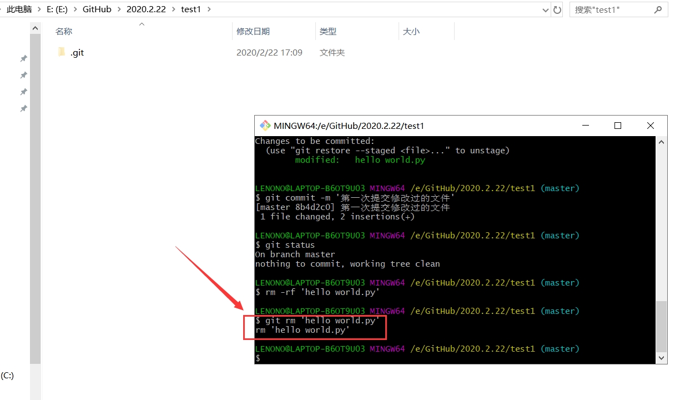Image resolution: width=675 pixels, height=400 pixels.
Task: Toggle sorting by the 大小 column
Action: coord(411,31)
